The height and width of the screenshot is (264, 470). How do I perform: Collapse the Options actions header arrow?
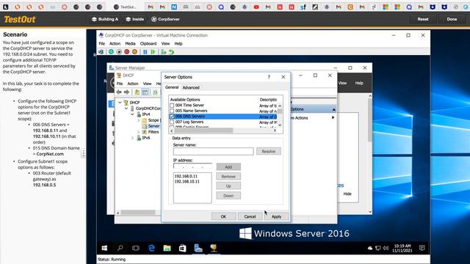333,109
